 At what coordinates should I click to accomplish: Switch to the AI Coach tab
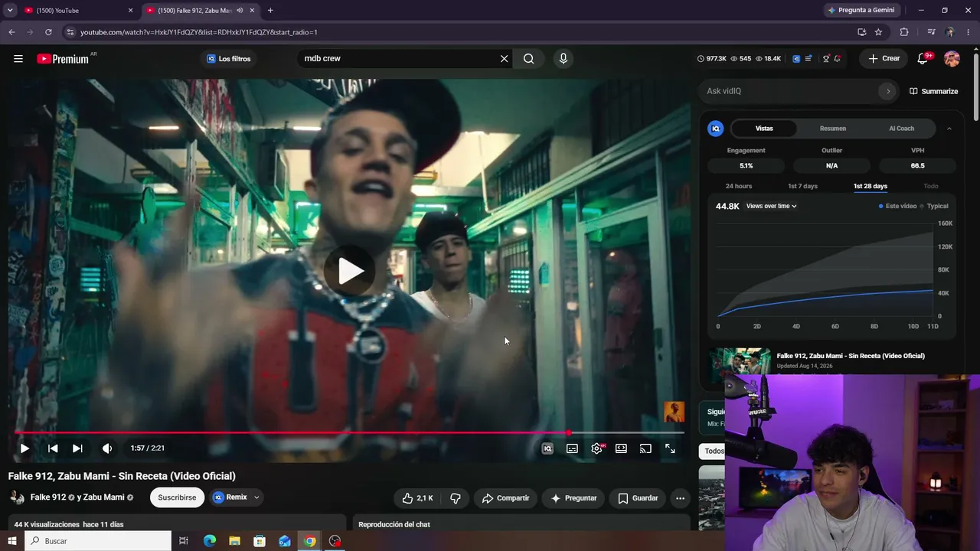point(901,129)
